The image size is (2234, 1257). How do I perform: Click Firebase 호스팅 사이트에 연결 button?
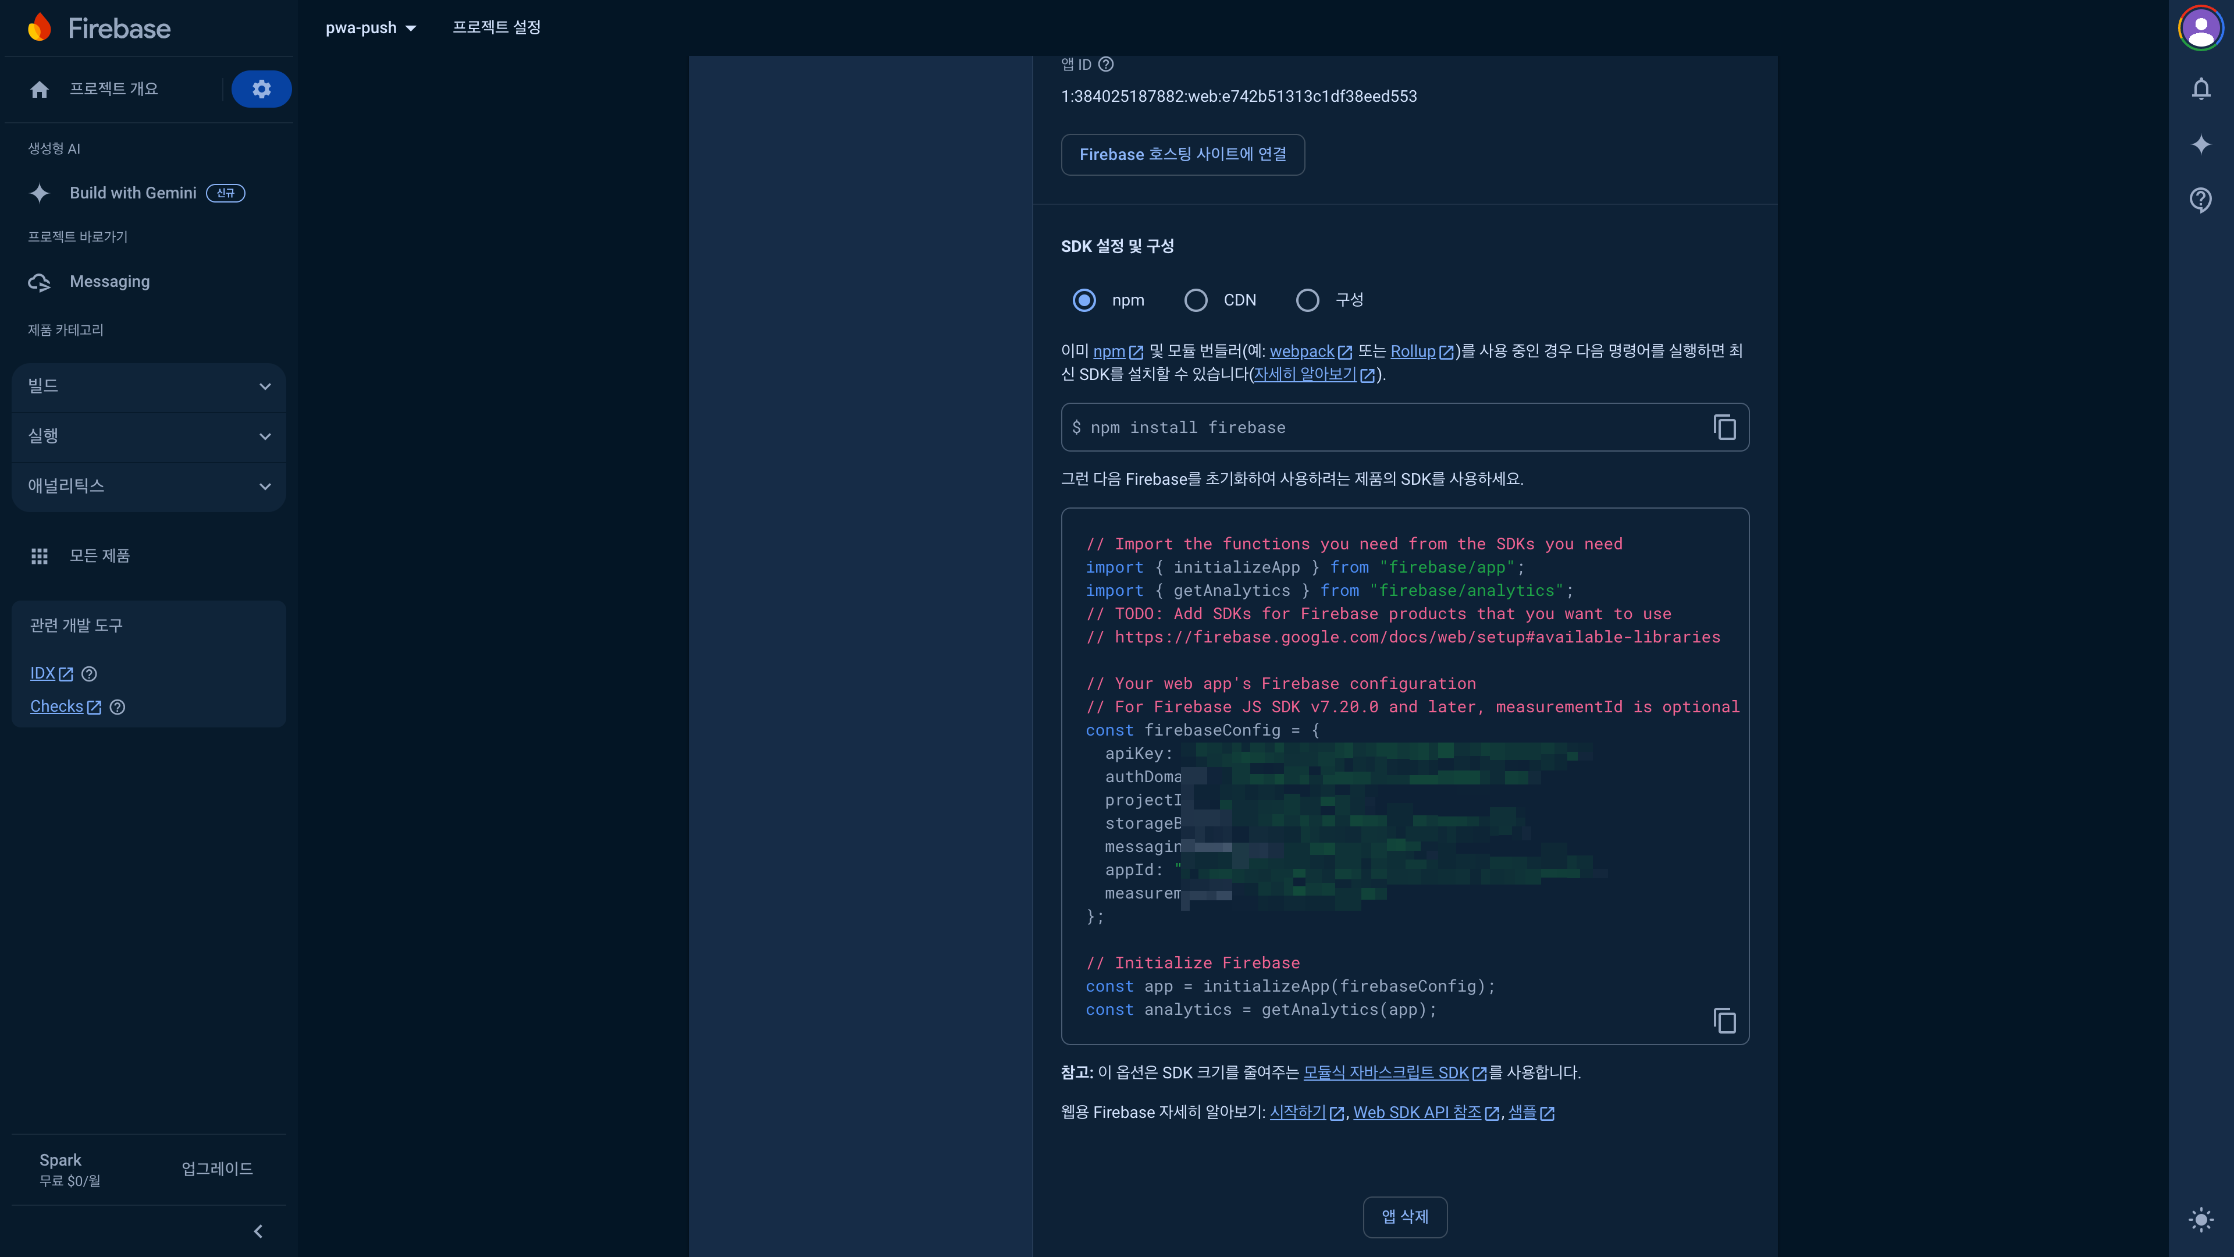(1182, 154)
